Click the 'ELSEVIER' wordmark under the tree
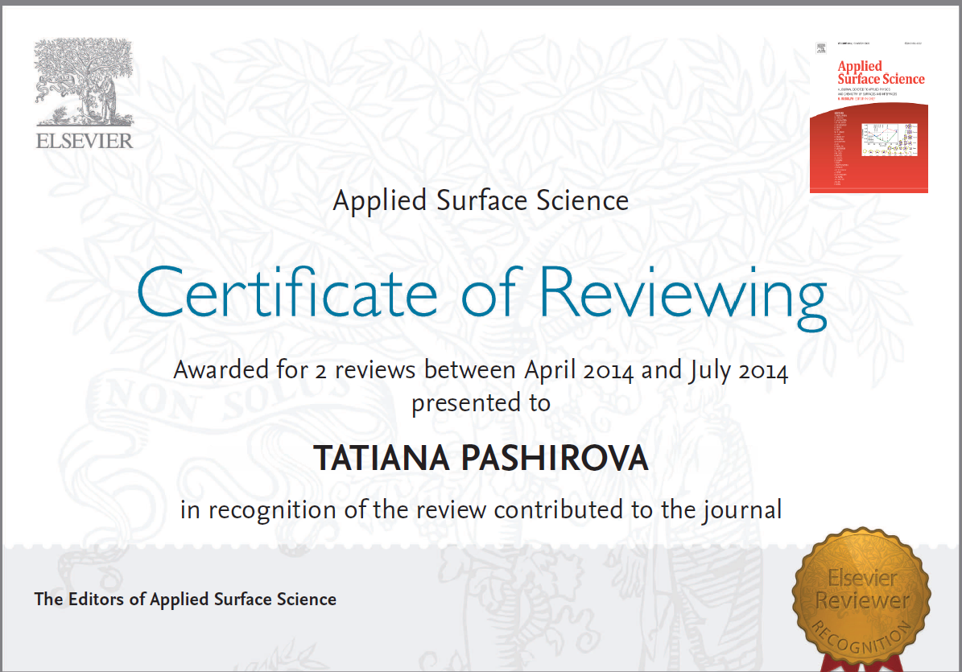962x672 pixels. (x=85, y=141)
